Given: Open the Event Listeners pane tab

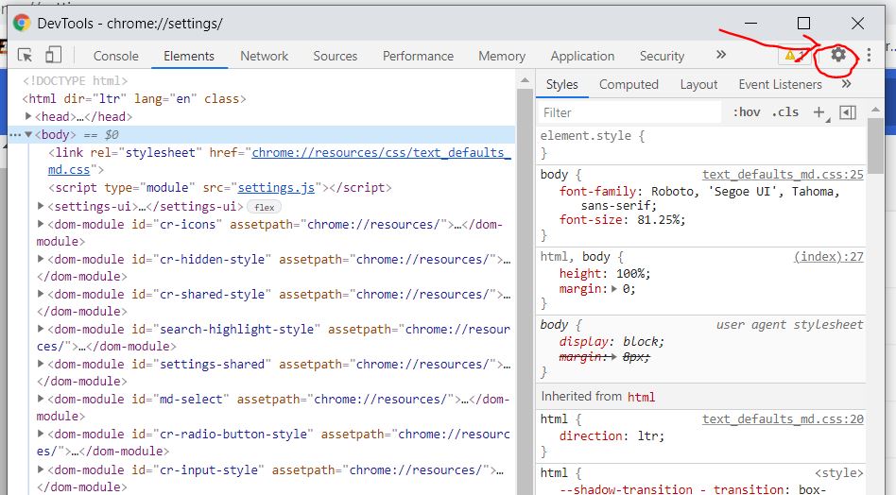Looking at the screenshot, I should [780, 84].
